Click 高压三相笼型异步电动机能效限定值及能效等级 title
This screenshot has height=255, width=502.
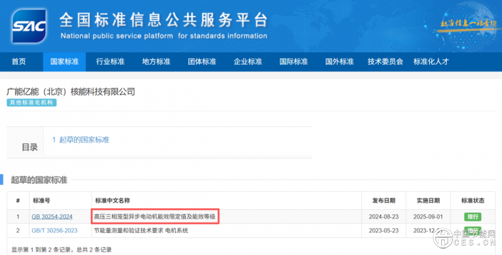coord(154,217)
